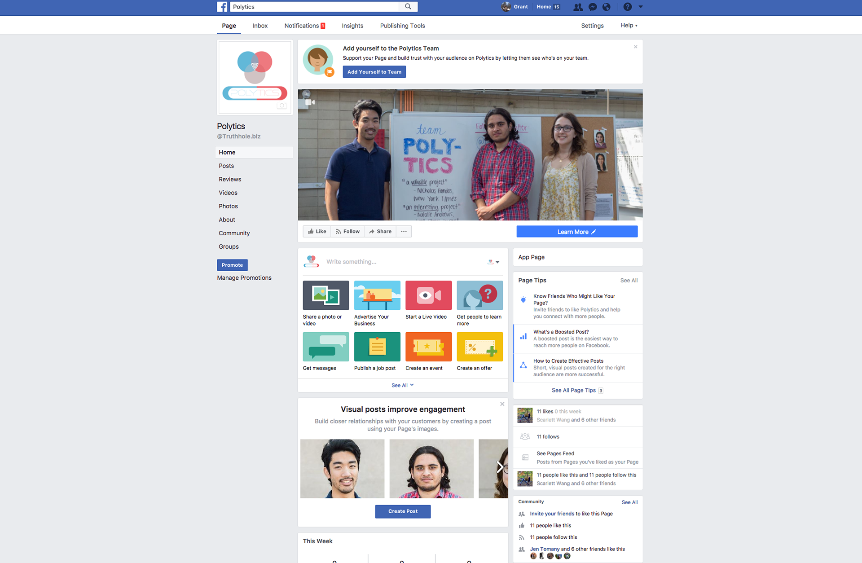Click Add Yourself to Team button
Viewport: 862px width, 563px height.
[374, 72]
